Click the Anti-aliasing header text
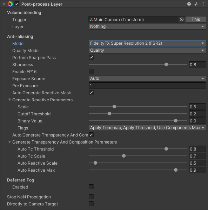The image size is (208, 210). [x=20, y=37]
